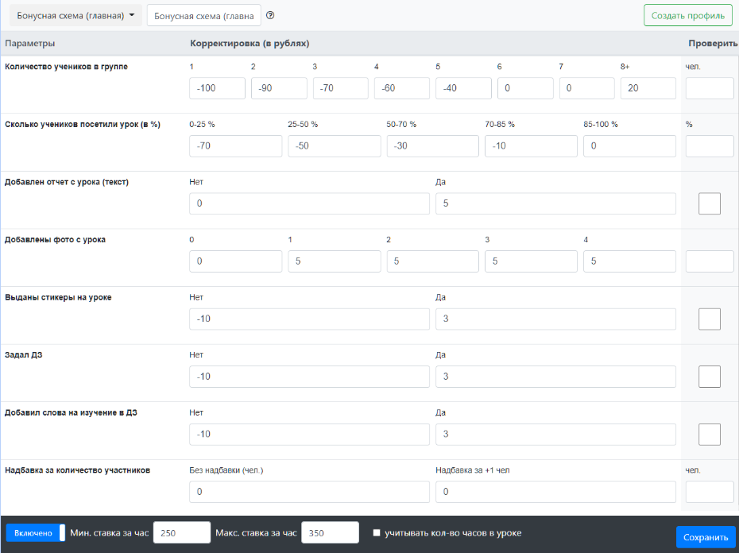Click the Проверить column header

[713, 44]
